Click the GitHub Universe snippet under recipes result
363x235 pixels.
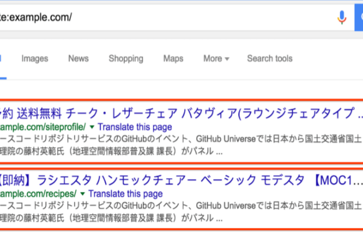[x=181, y=212]
